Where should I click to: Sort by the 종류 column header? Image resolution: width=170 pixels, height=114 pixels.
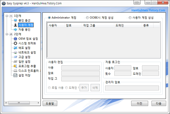(148, 25)
